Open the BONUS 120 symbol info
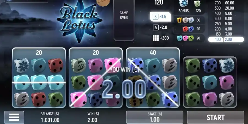This screenshot has height=124, width=248. pyautogui.click(x=190, y=7)
